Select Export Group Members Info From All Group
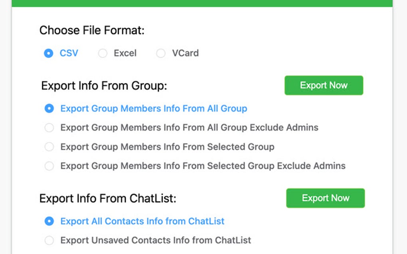 tap(49, 108)
